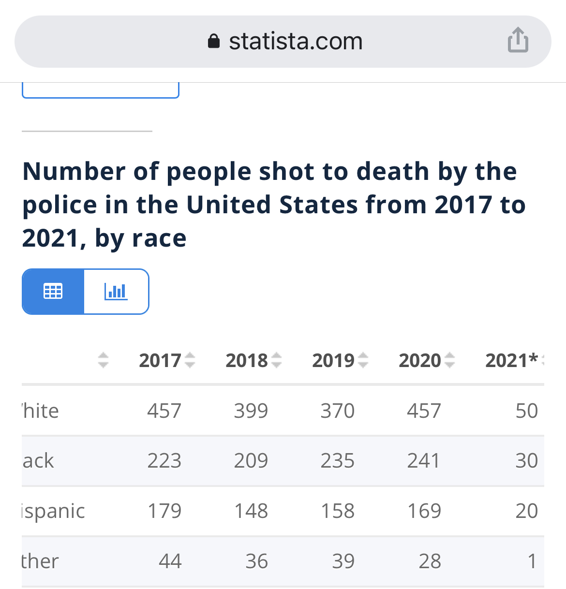The width and height of the screenshot is (566, 589).
Task: Switch to bar chart view
Action: point(116,291)
